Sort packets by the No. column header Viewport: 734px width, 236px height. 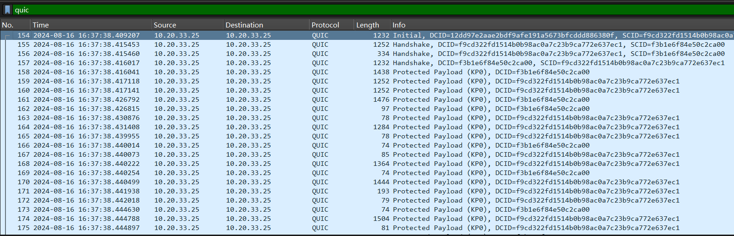15,25
